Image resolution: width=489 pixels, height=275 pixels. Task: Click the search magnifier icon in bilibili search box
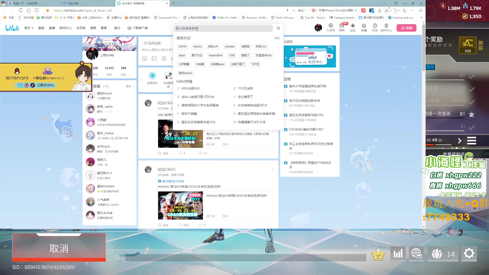[278, 28]
